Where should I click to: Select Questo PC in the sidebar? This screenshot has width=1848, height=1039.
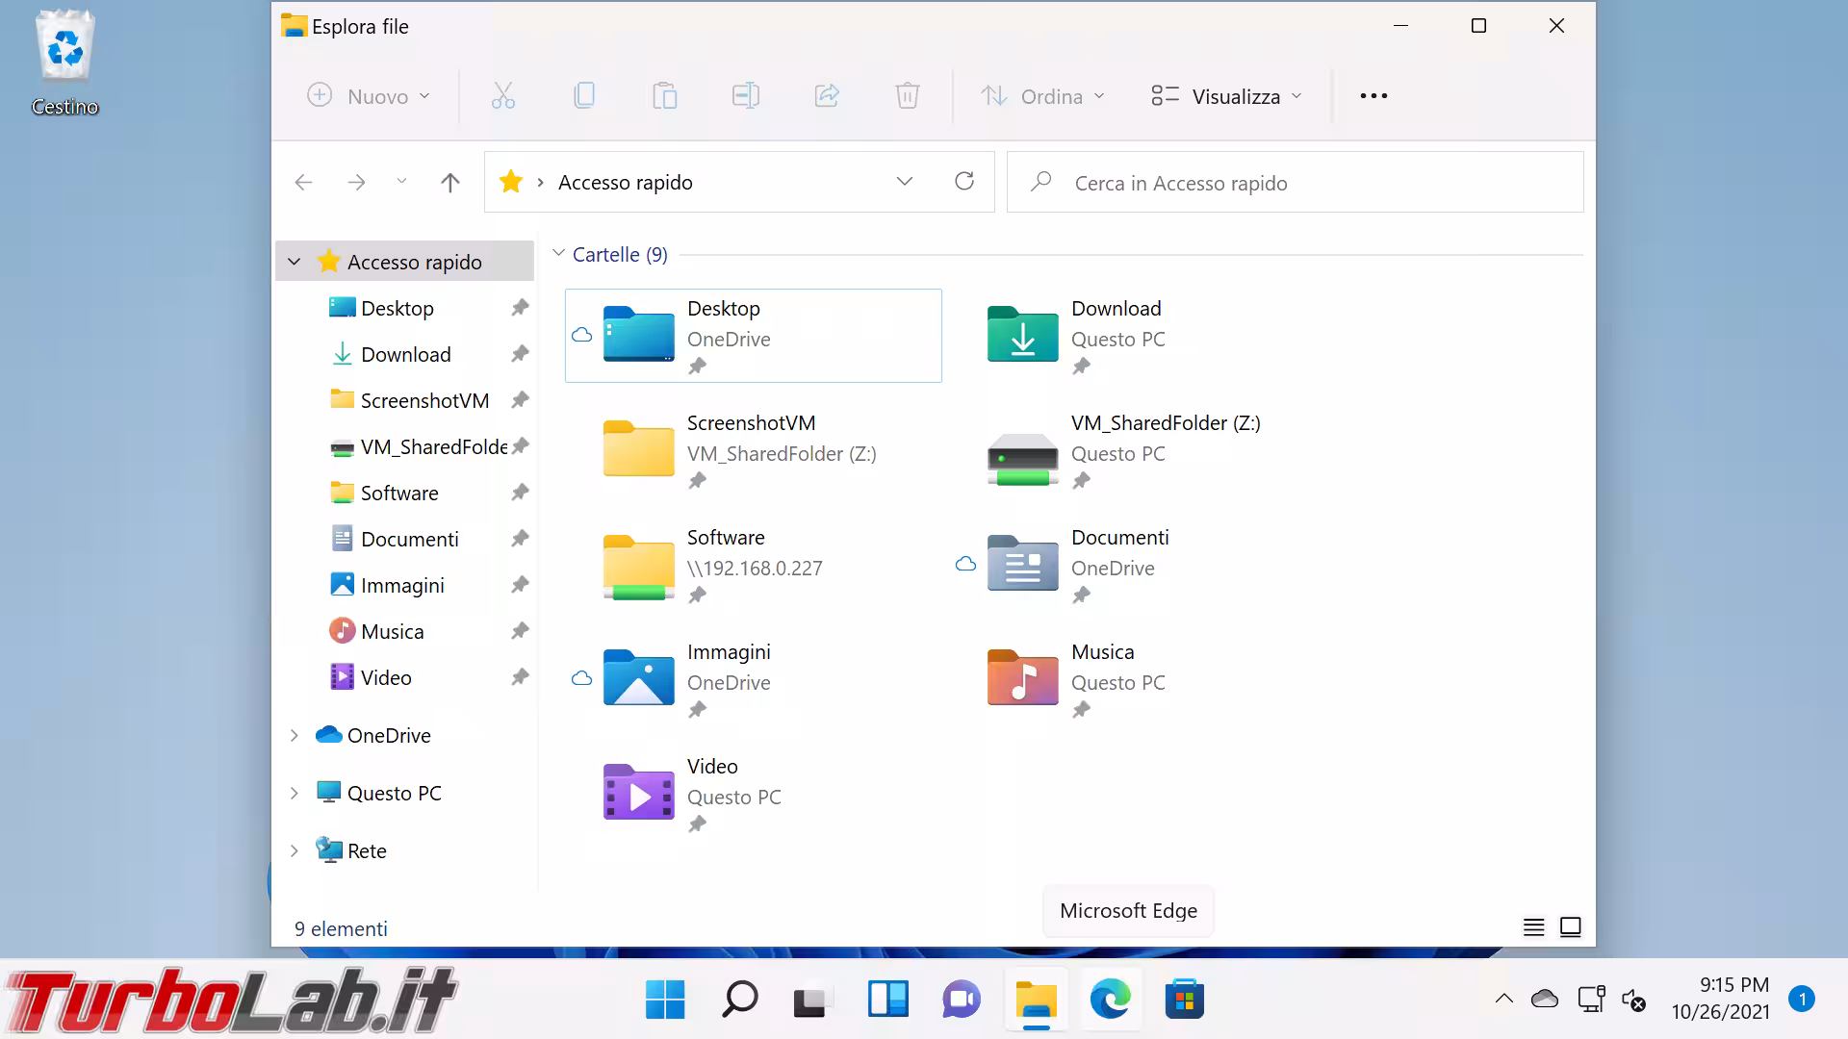point(394,794)
